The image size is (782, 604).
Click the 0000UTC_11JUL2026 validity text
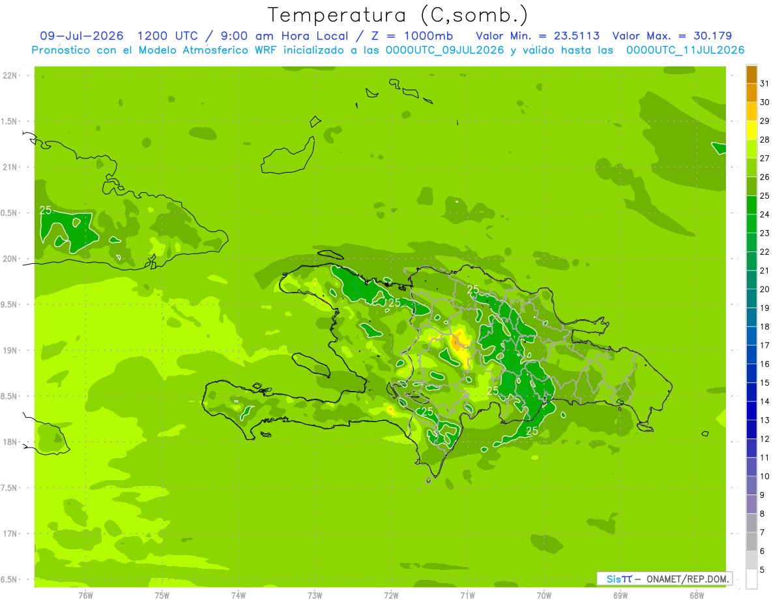pyautogui.click(x=685, y=50)
